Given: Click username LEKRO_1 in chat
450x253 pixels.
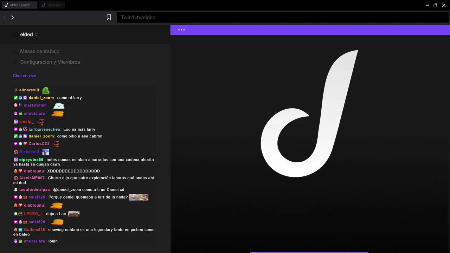Looking at the screenshot, I should click(33, 214).
